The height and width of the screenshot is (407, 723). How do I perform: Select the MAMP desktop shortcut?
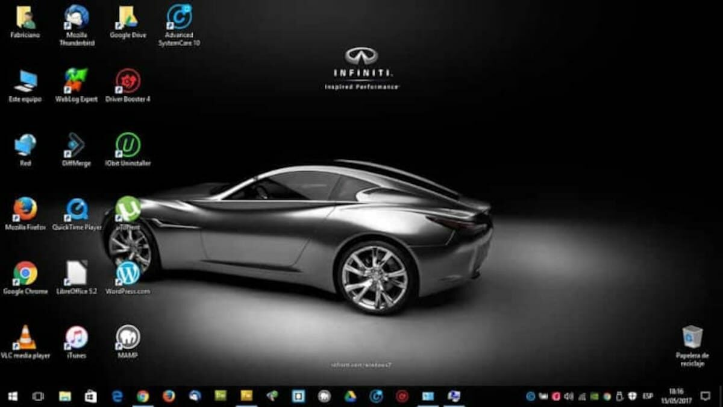tap(128, 342)
